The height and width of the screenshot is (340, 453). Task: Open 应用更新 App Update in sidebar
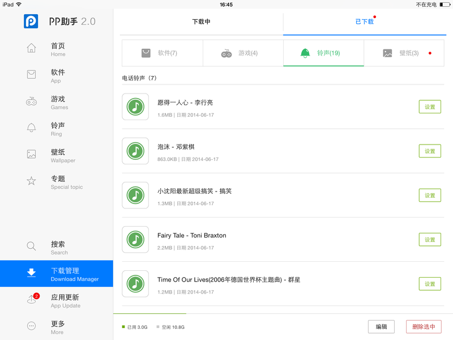(x=57, y=301)
